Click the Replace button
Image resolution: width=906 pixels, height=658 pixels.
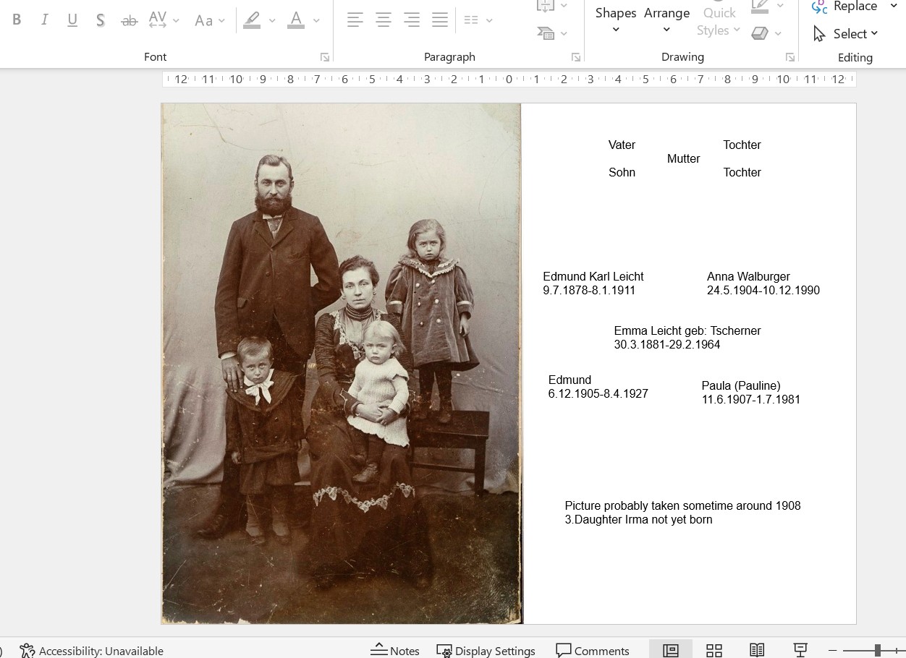pos(844,7)
